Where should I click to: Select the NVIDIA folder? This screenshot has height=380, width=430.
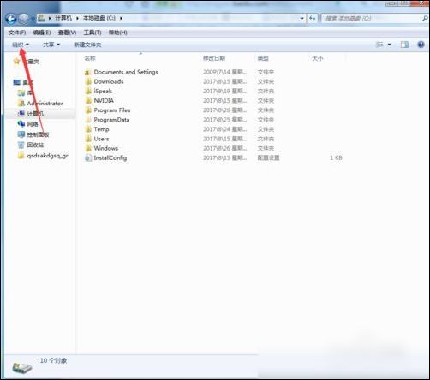99,100
